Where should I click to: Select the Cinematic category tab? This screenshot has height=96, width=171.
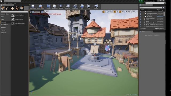[x=5, y=22]
